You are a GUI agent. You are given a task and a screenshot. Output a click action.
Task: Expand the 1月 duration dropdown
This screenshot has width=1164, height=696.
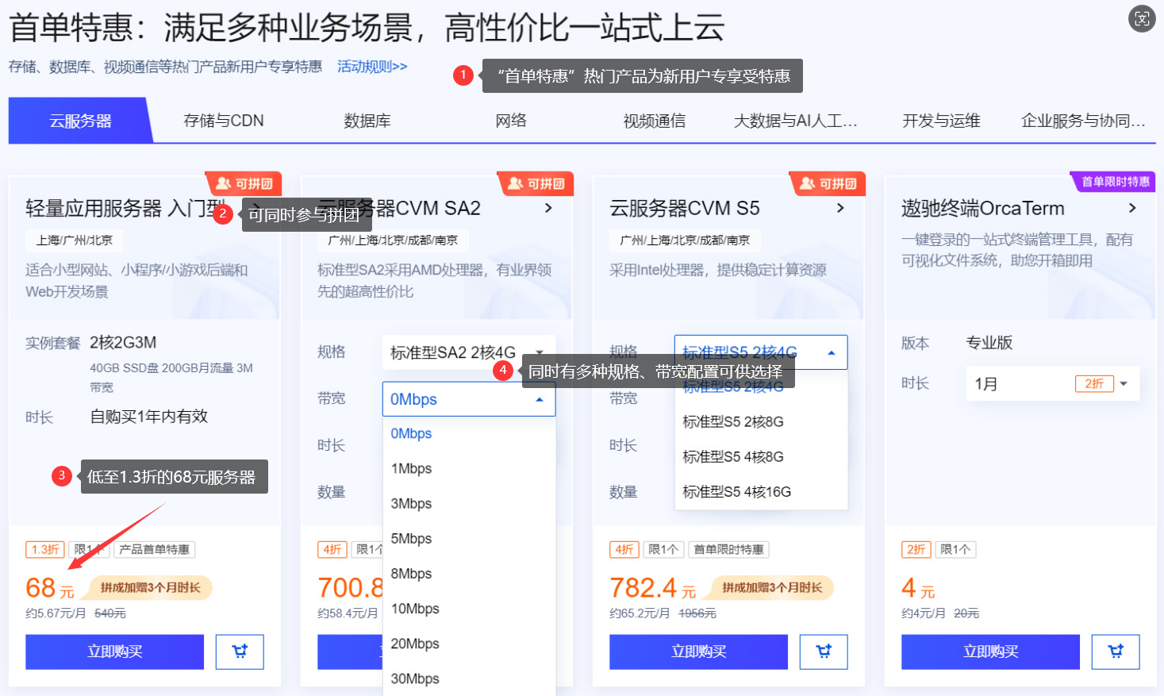[x=1052, y=383]
